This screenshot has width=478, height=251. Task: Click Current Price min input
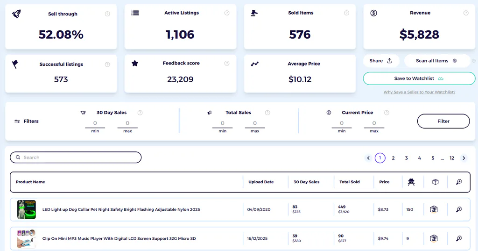tap(342, 123)
